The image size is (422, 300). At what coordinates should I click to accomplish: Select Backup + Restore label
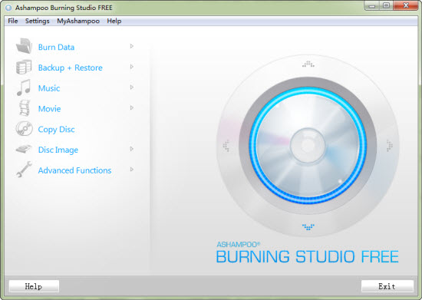click(x=71, y=68)
